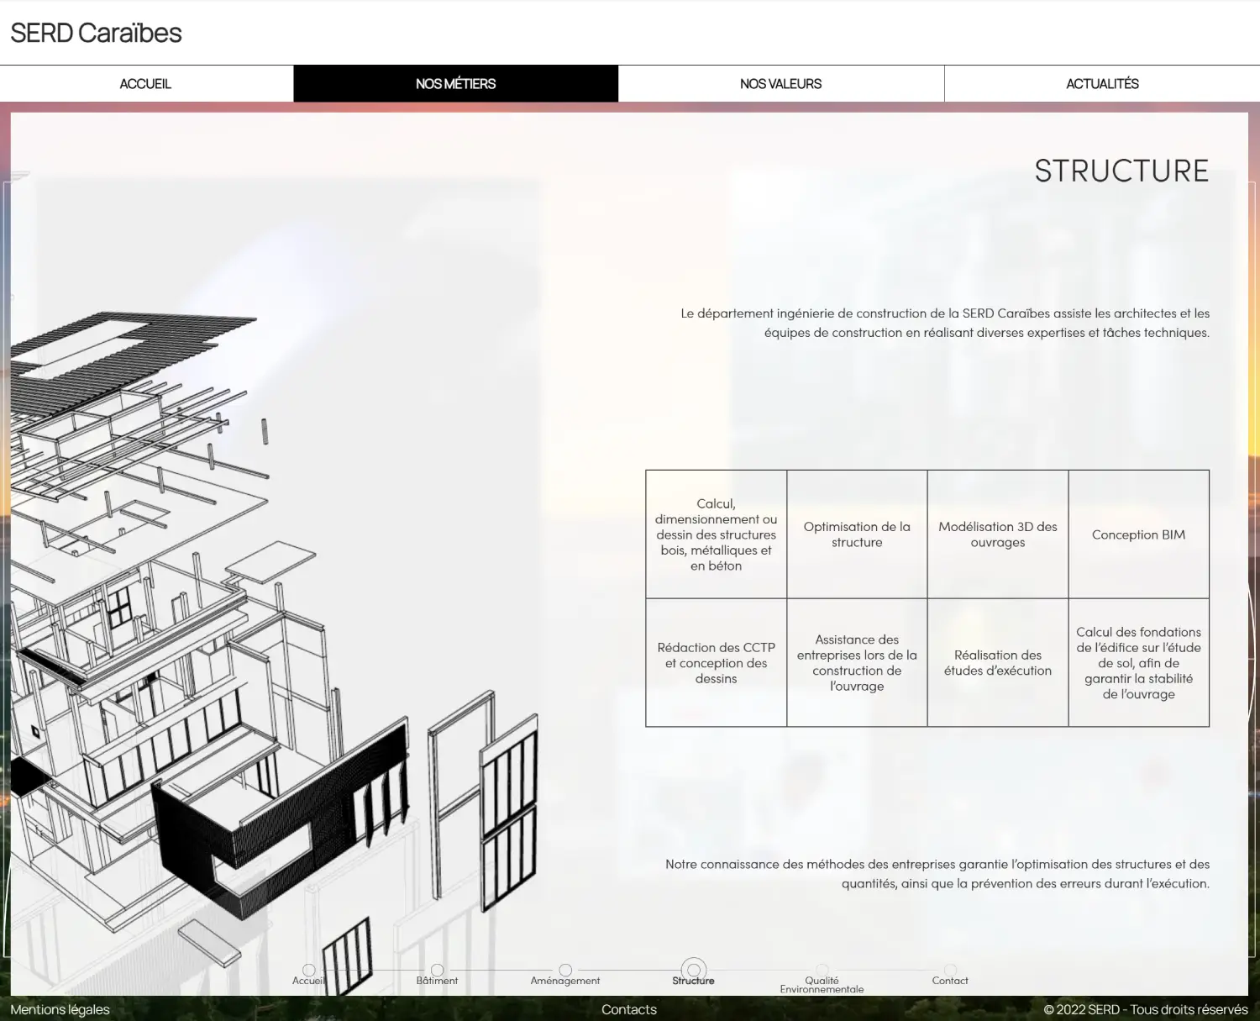Screen dimensions: 1260x1021
Task: Switch to the Qualité Environnementale step
Action: (x=822, y=970)
